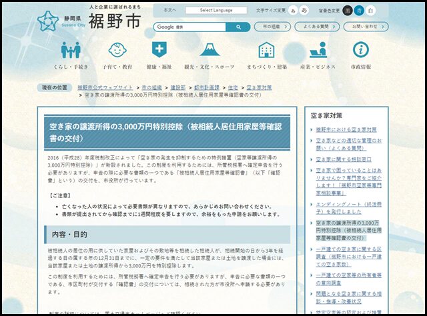Select the 子育て・教育 menu label

click(x=117, y=67)
